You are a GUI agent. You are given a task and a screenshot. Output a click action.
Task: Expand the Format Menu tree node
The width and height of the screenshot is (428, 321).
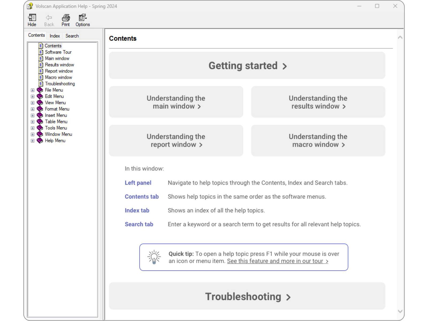coord(33,109)
